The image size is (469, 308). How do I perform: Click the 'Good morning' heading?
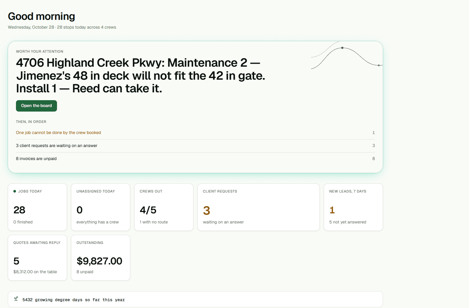click(x=41, y=16)
